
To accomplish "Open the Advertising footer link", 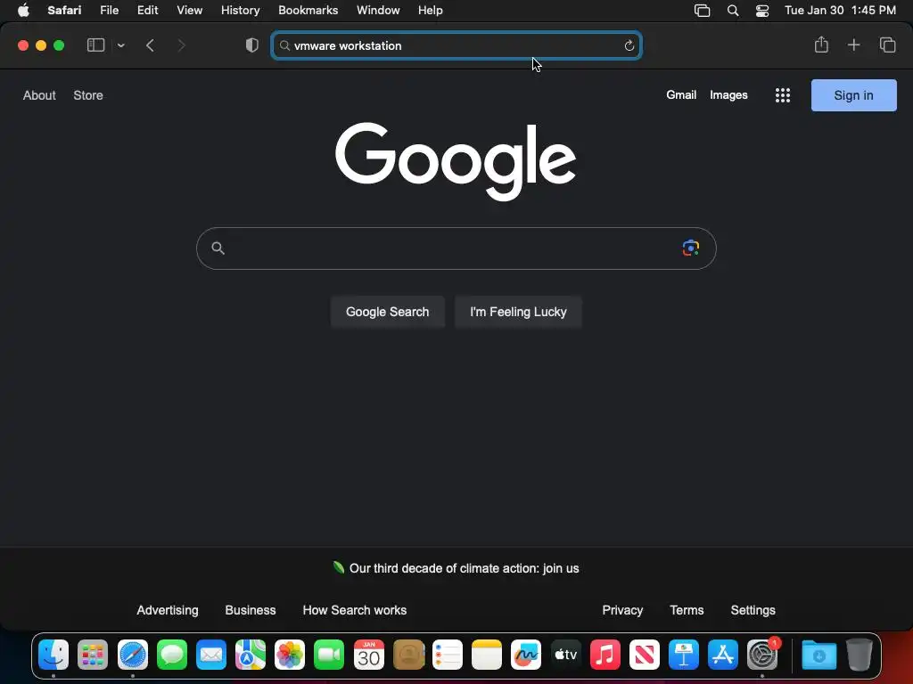I will pyautogui.click(x=168, y=610).
